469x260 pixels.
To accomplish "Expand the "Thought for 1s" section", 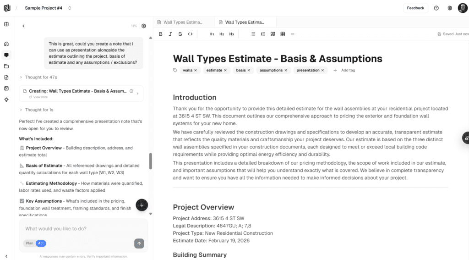I will pyautogui.click(x=37, y=110).
